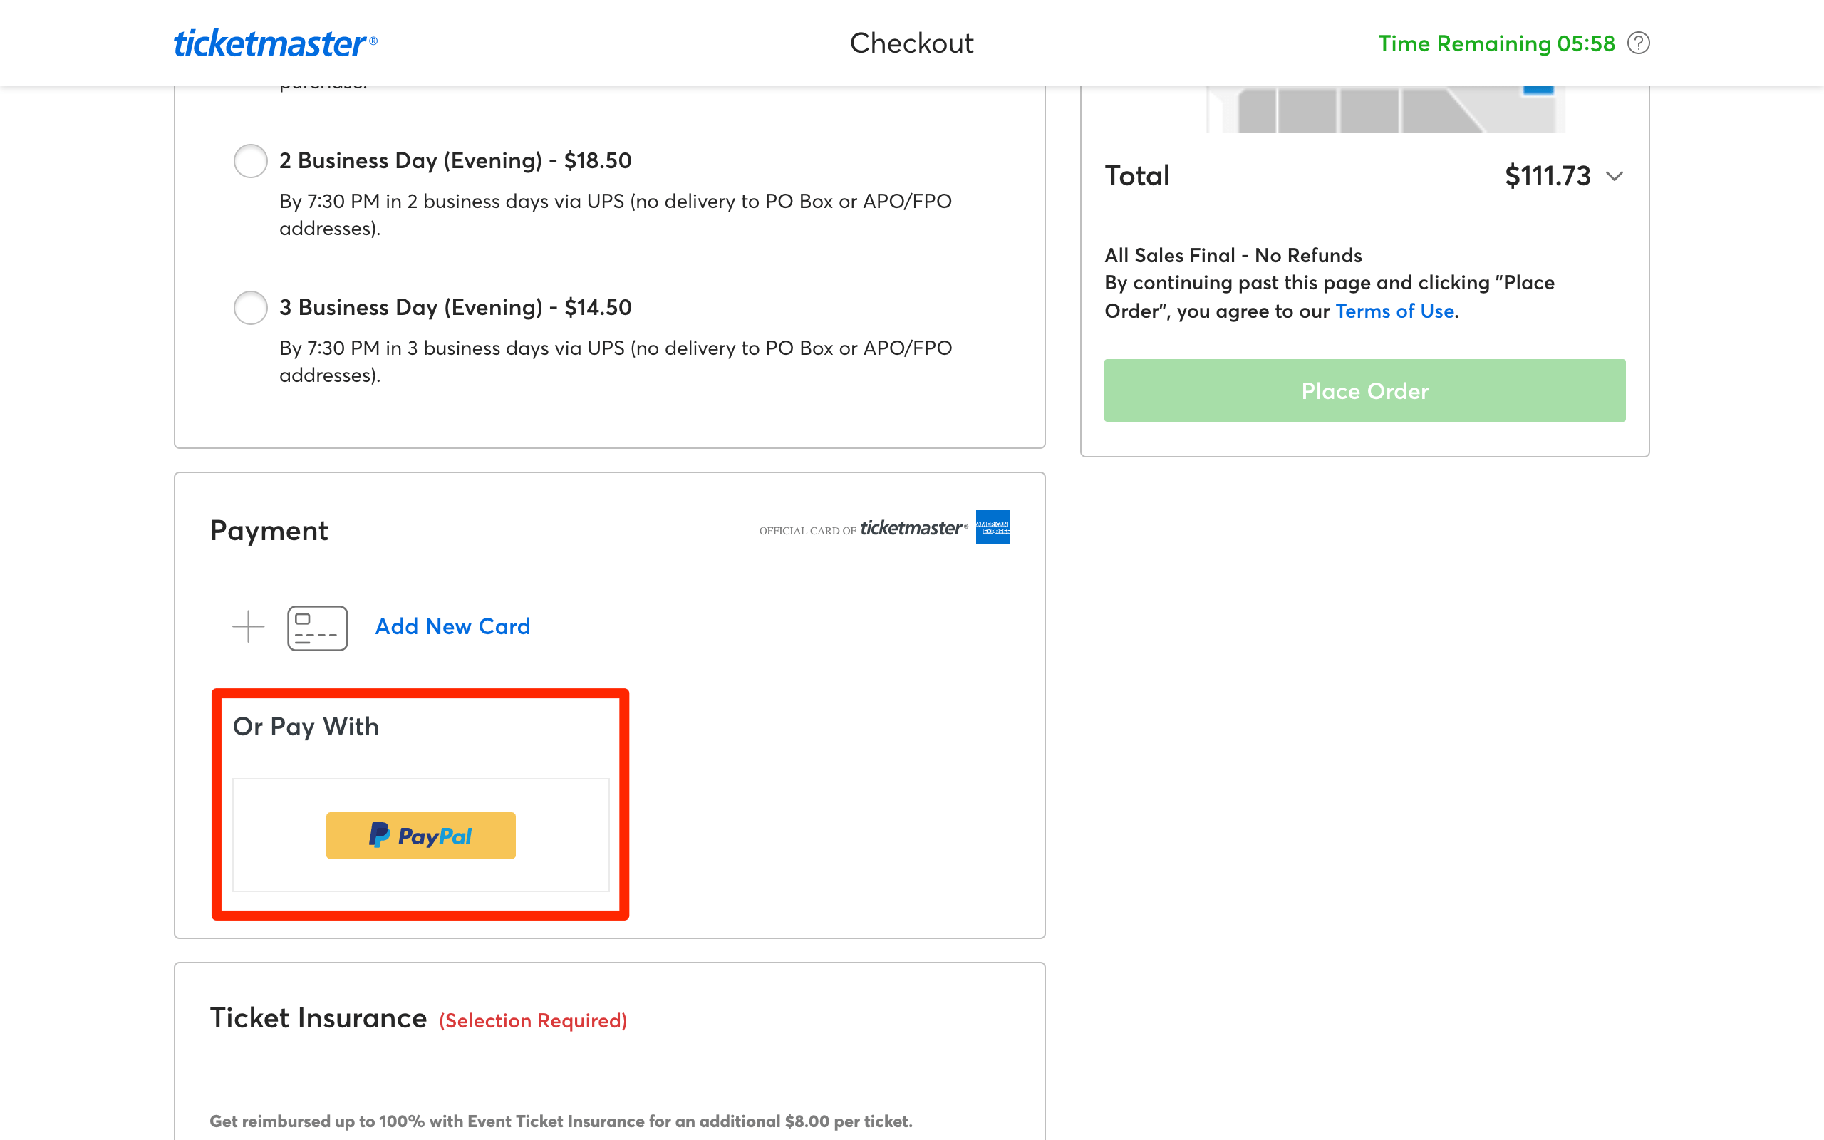Click the PayPal 'P' symbol
1824x1140 pixels.
click(380, 835)
